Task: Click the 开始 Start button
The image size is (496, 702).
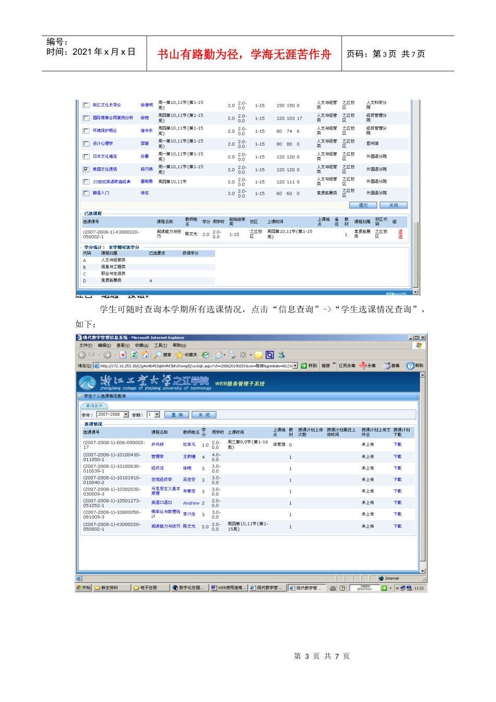Action: [84, 588]
